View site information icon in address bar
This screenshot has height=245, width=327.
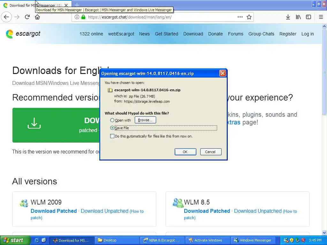[77, 17]
